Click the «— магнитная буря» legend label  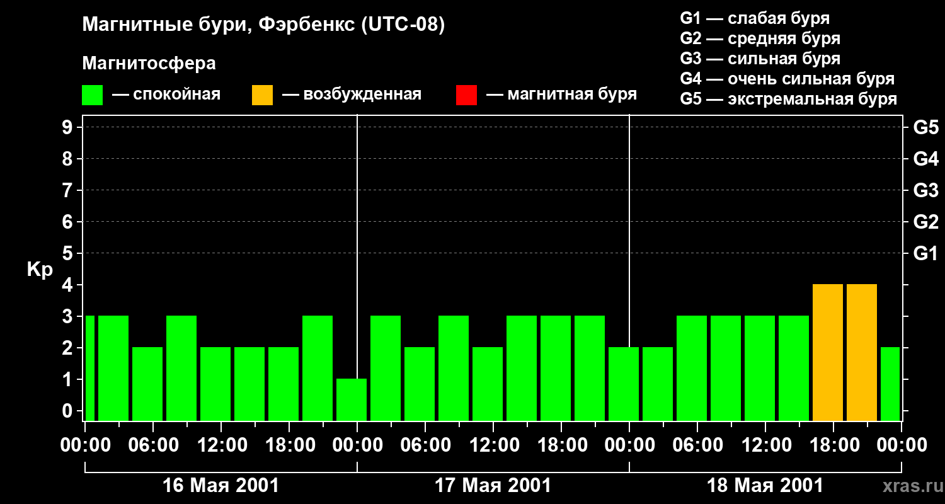[562, 94]
